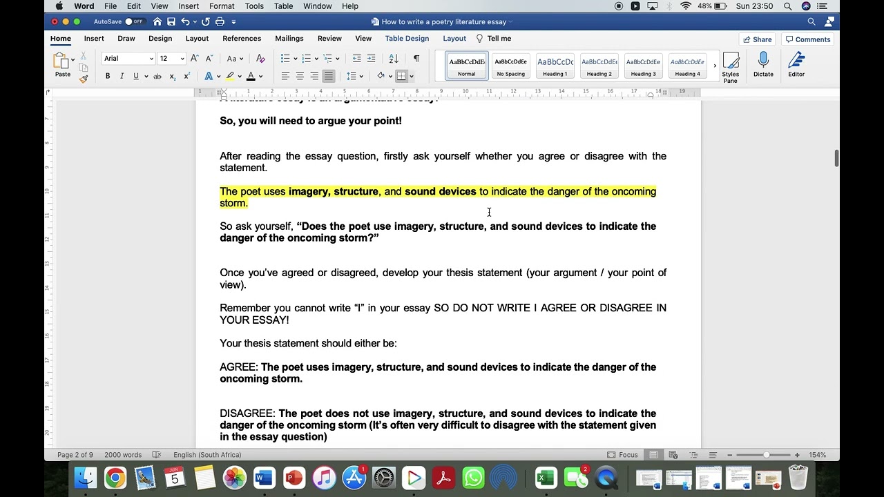
Task: Open the font size dropdown
Action: tap(182, 59)
